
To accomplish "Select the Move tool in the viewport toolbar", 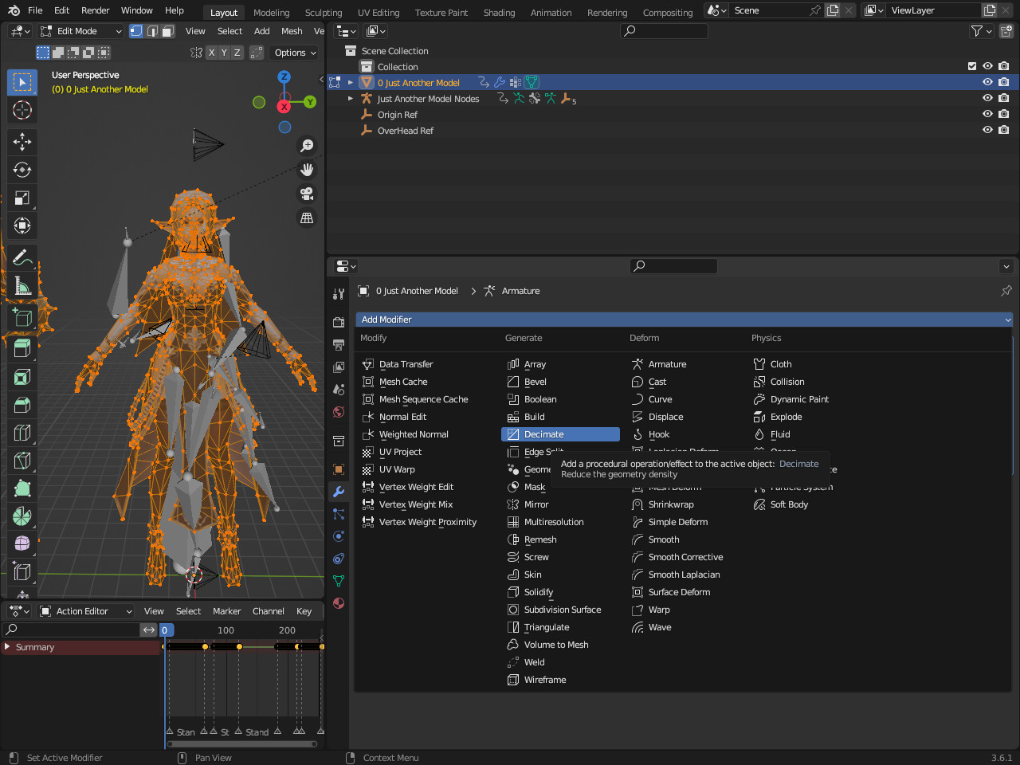I will tap(22, 142).
